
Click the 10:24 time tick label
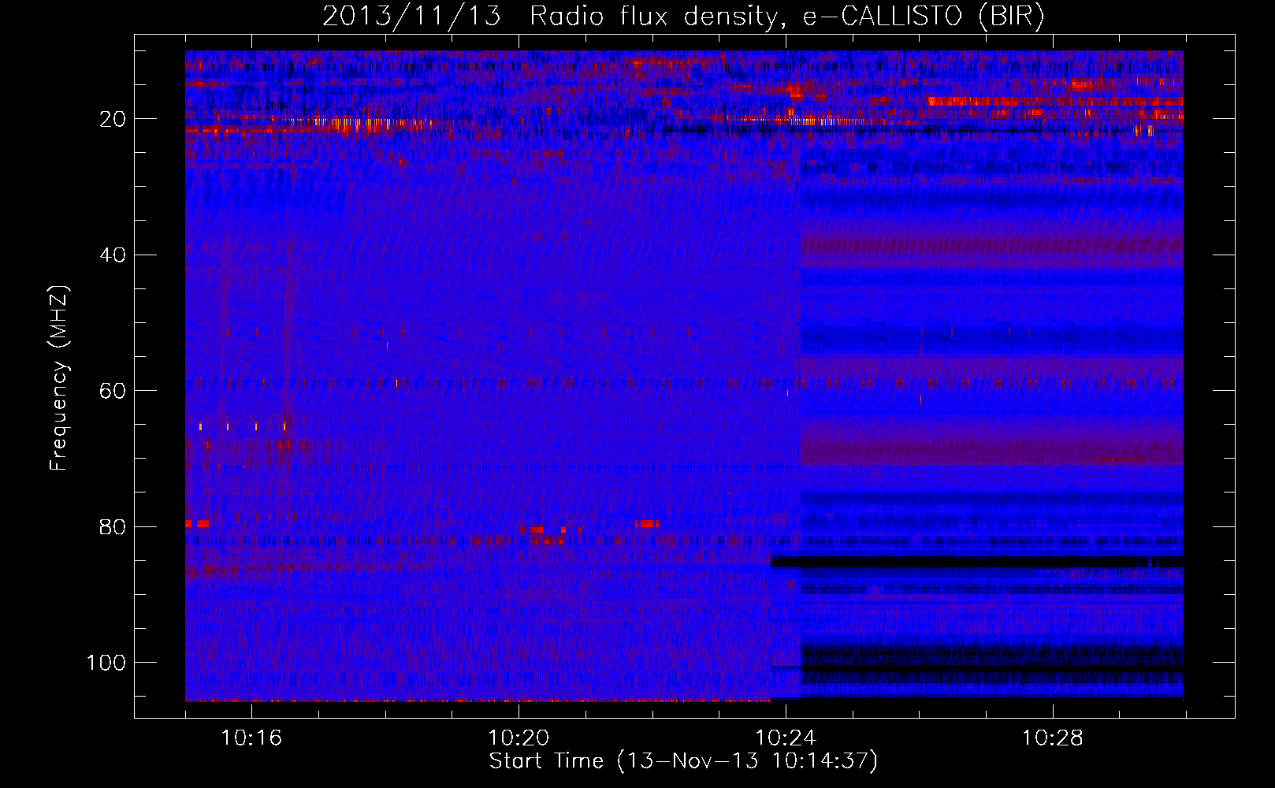[786, 738]
